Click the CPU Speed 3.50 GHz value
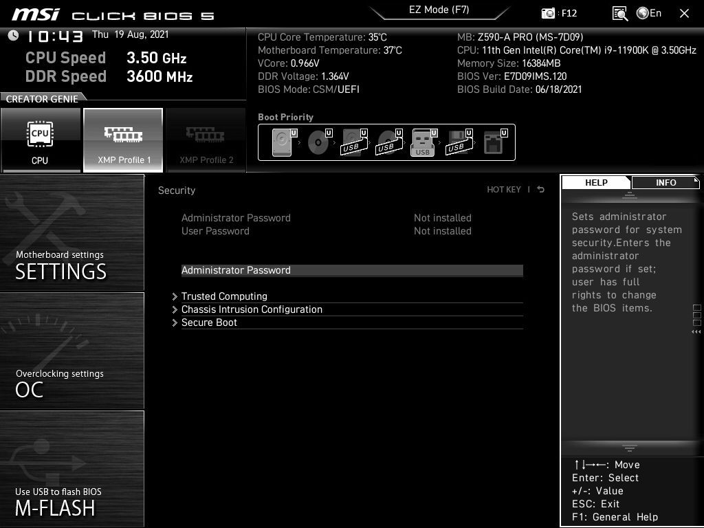 click(156, 58)
